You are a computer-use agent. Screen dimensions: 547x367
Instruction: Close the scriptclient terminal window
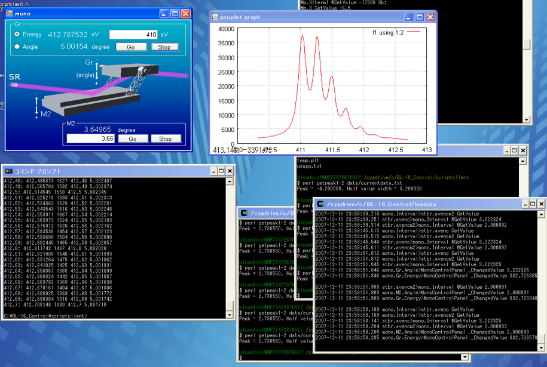point(522,150)
